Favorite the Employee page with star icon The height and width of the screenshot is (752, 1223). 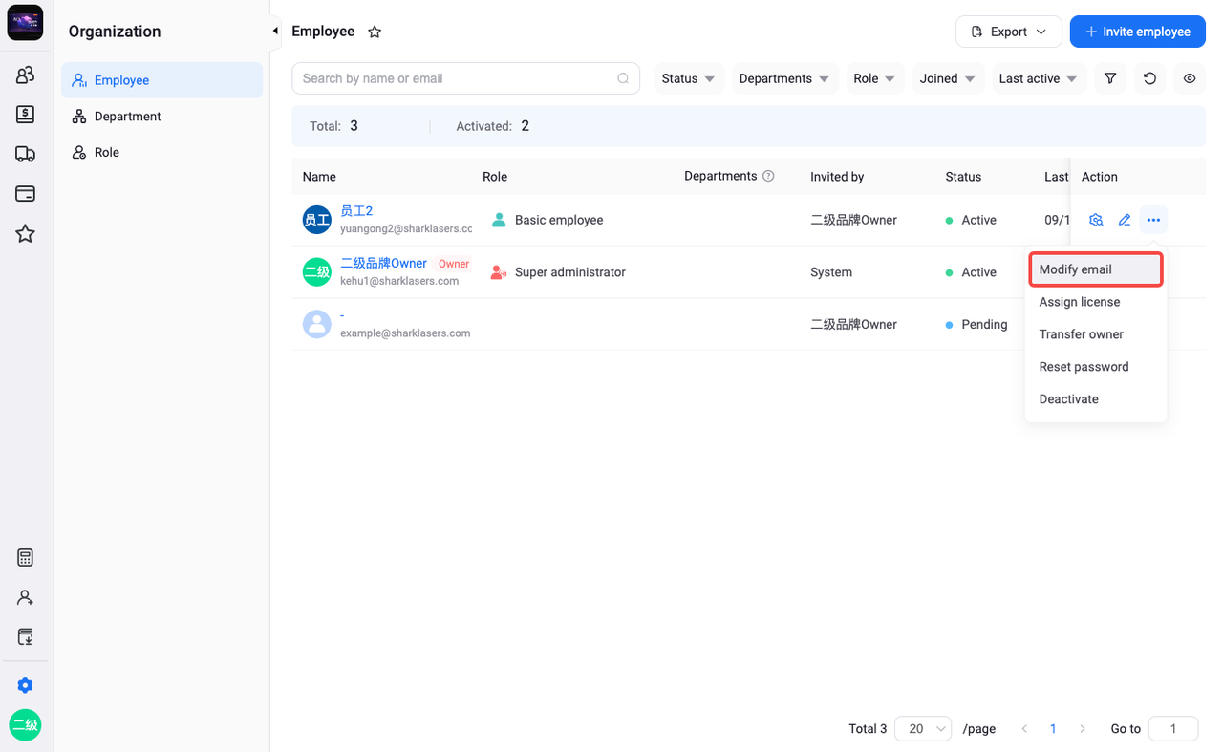375,32
